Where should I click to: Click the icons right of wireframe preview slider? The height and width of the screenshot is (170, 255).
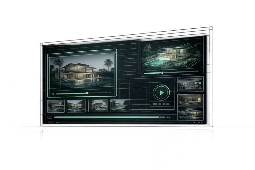[197, 71]
